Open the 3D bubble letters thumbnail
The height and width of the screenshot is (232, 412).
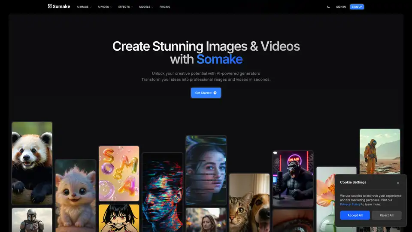pos(119,174)
